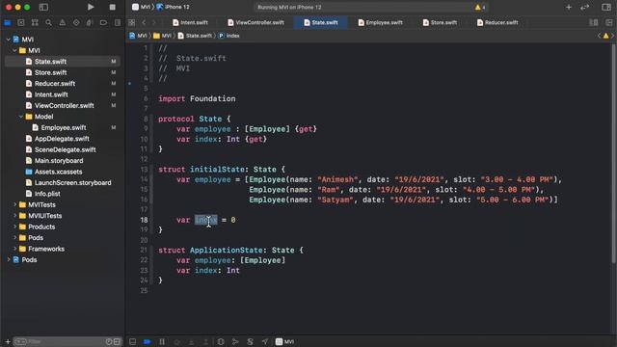
Task: Switch to the ViewController.swift tab
Action: (x=255, y=23)
